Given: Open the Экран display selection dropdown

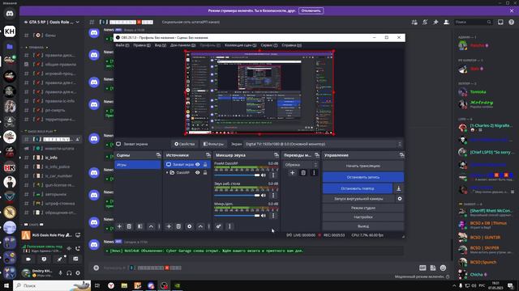Looking at the screenshot, I should point(323,144).
